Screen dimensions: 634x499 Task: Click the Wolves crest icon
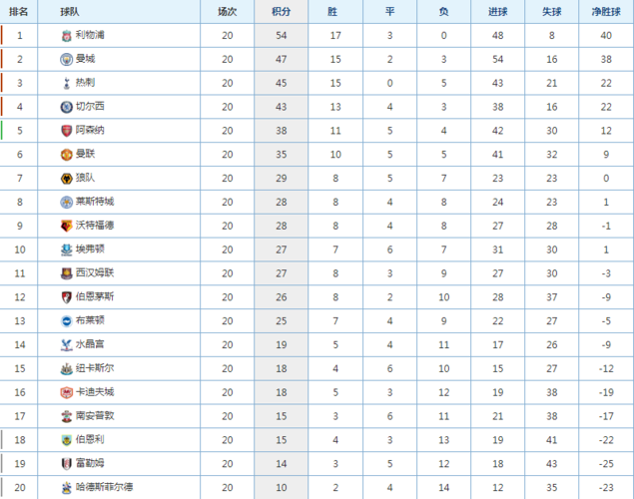pyautogui.click(x=66, y=179)
